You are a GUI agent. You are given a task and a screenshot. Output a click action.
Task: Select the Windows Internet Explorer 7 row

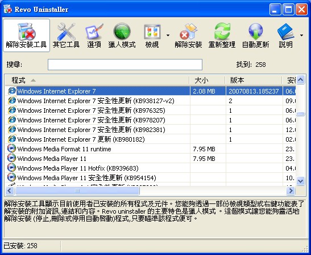150,91
